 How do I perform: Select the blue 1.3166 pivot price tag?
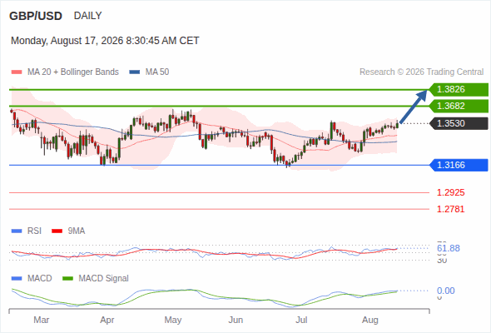pos(459,165)
